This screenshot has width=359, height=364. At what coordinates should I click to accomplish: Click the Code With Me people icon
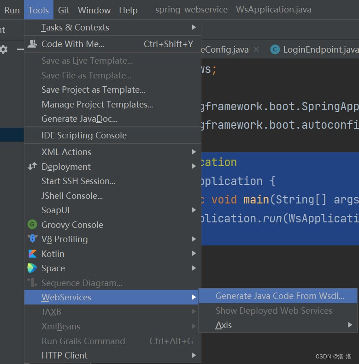coord(32,44)
